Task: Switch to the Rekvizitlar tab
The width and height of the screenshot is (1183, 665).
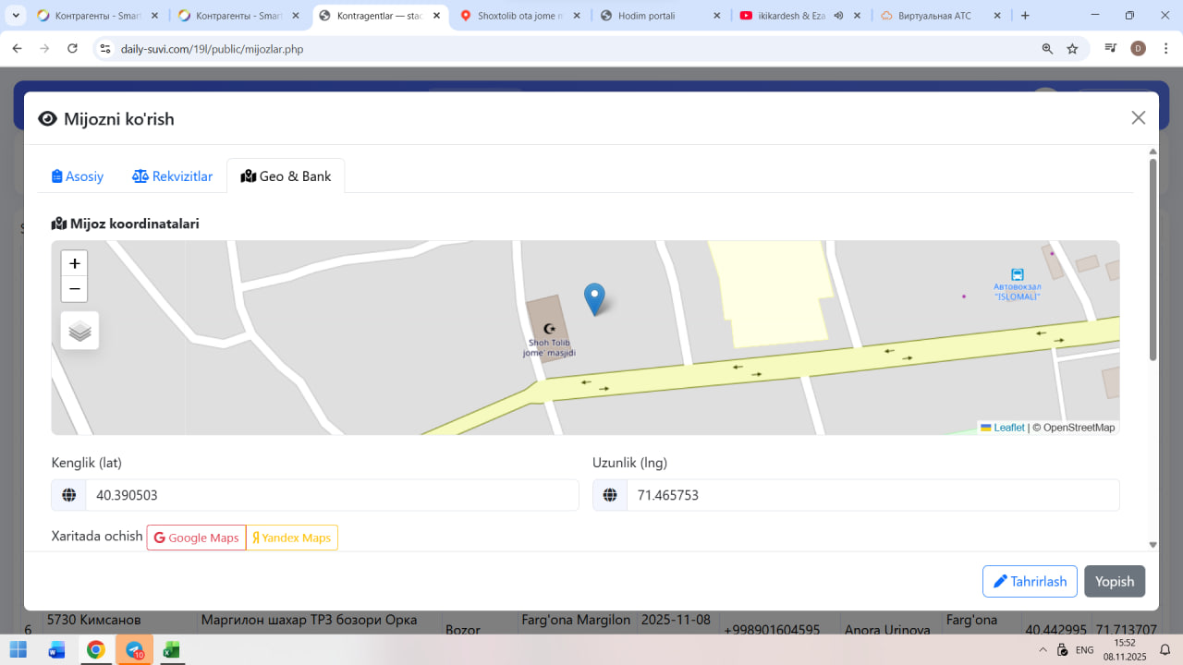Action: (173, 176)
